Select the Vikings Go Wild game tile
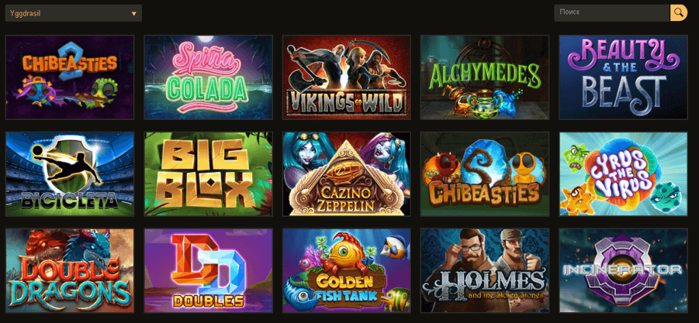The image size is (699, 323). click(346, 78)
